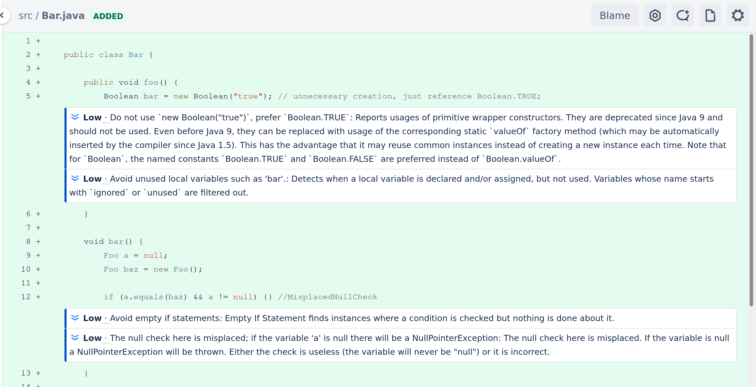Viewport: 756px width, 387px height.
Task: Start a new comment via the comment-plus icon
Action: (683, 15)
